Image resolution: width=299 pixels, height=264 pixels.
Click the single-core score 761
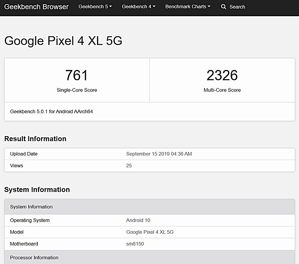tap(77, 75)
